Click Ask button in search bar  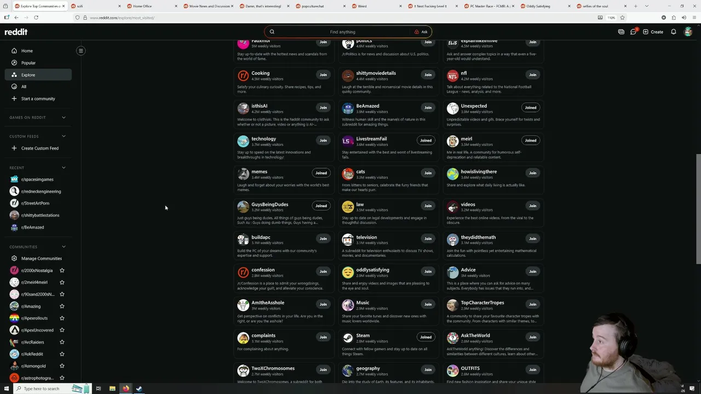421,32
